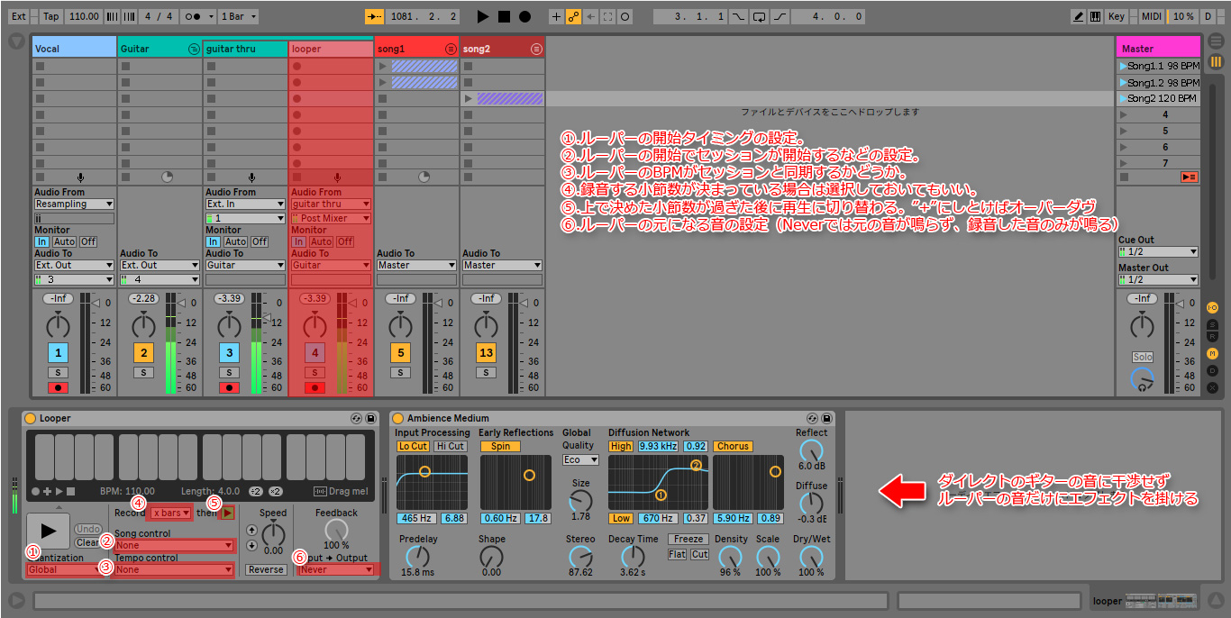Click the transport Play button
Image resolution: width=1231 pixels, height=618 pixels.
click(483, 16)
